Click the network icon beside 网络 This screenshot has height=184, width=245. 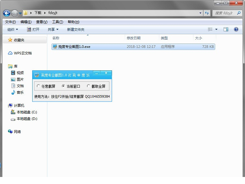pos(10,132)
